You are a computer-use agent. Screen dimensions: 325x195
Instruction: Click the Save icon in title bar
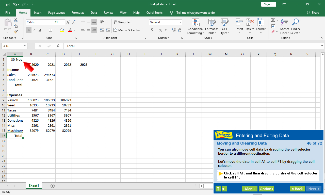point(7,4)
